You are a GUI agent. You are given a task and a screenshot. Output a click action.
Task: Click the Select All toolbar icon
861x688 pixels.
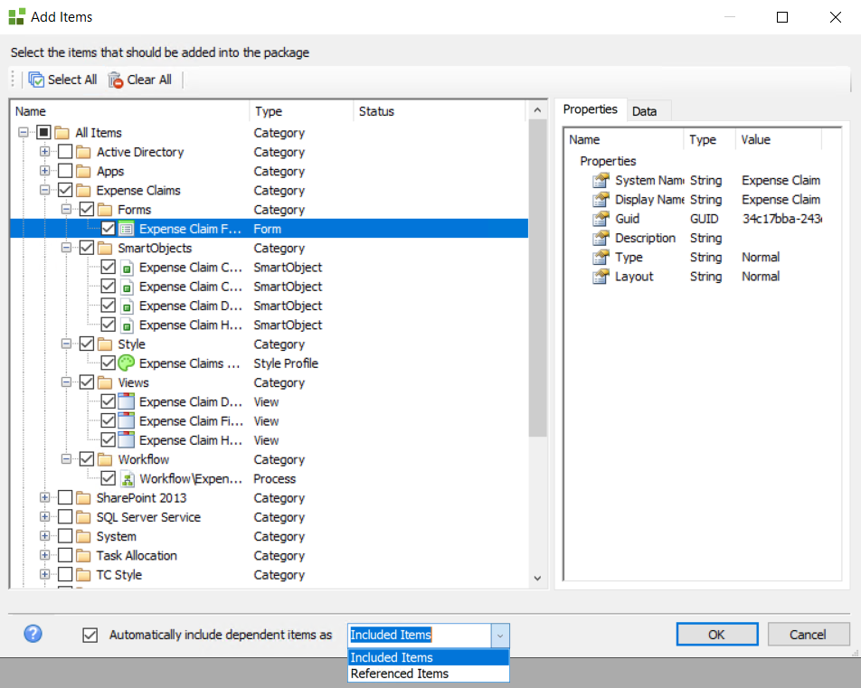[37, 80]
